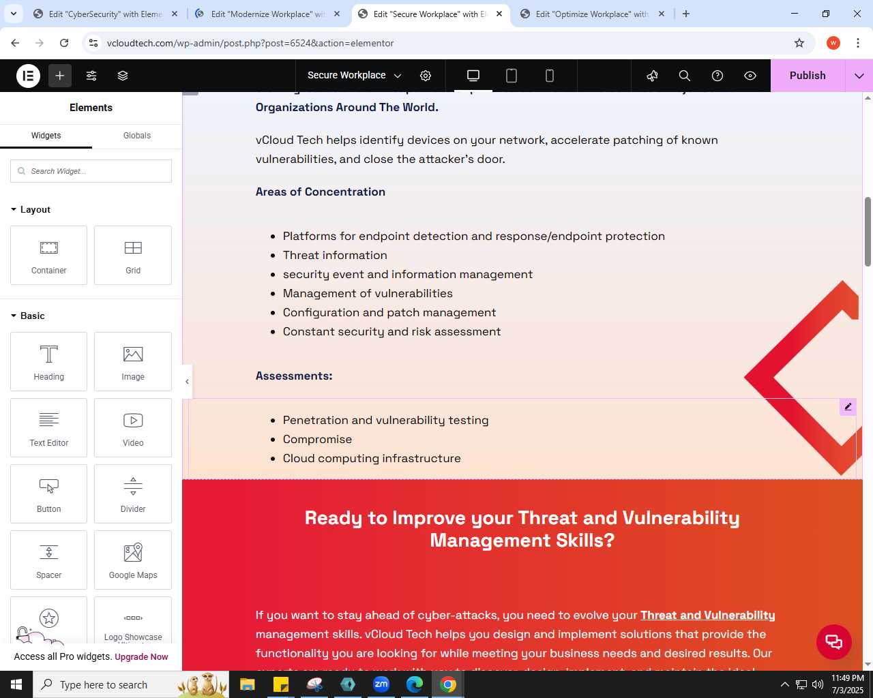Select the Button widget
This screenshot has width=873, height=698.
click(49, 494)
